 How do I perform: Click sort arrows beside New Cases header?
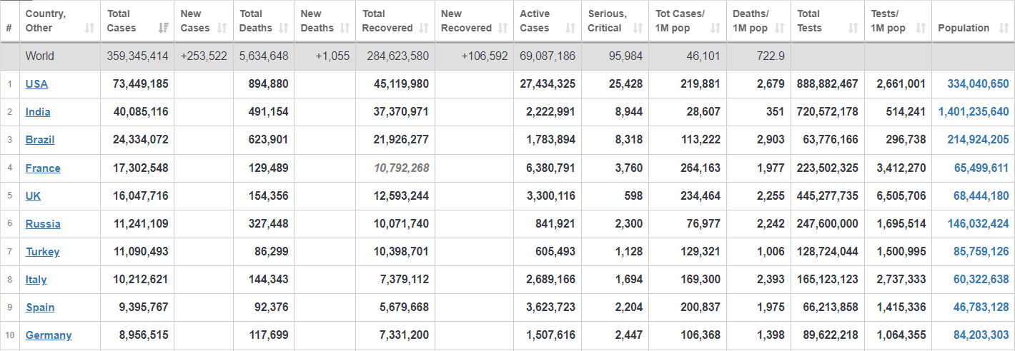[222, 29]
